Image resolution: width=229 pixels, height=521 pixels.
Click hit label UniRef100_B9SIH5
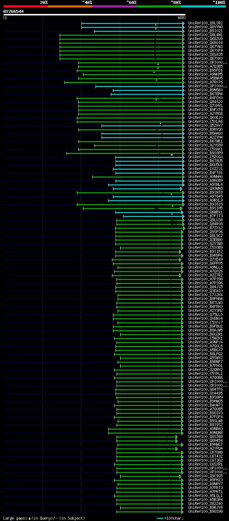pos(205,208)
